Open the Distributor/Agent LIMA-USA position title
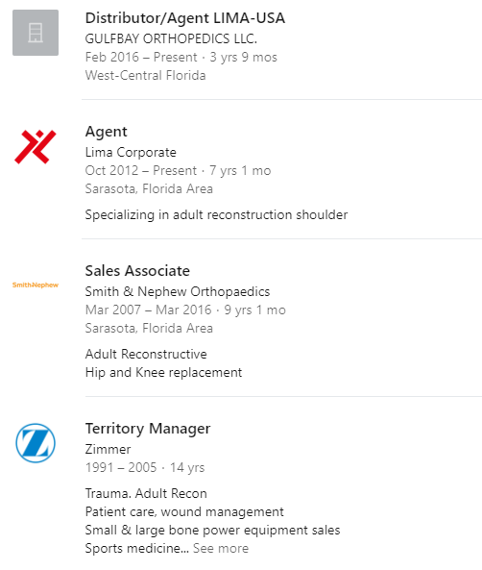482x570 pixels. coord(185,18)
